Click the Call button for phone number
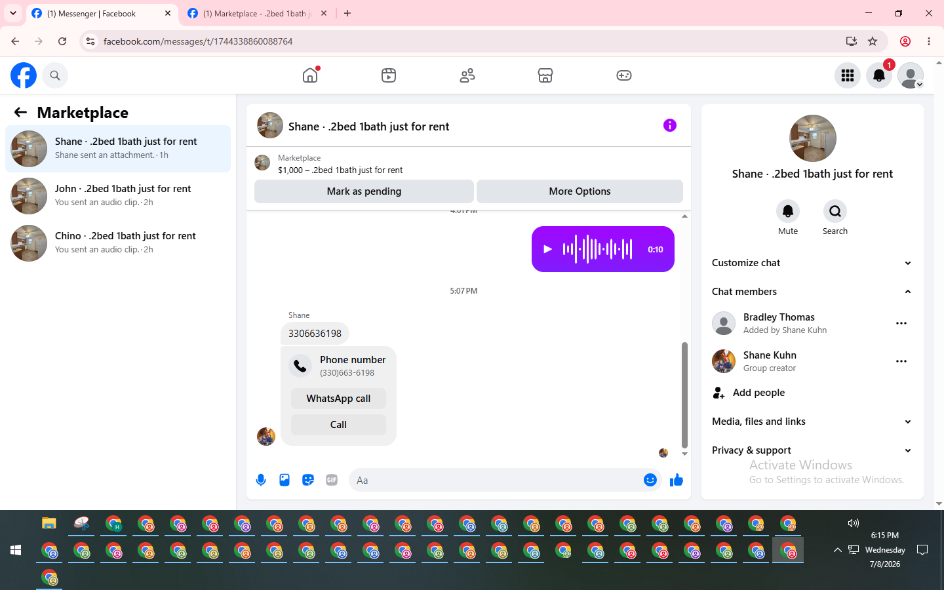This screenshot has width=944, height=590. tap(338, 425)
